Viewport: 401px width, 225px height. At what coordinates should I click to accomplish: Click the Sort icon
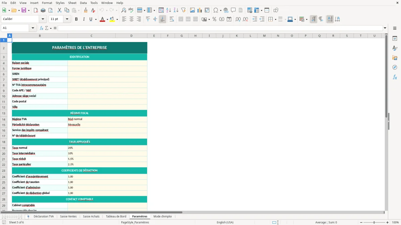pyautogui.click(x=161, y=10)
